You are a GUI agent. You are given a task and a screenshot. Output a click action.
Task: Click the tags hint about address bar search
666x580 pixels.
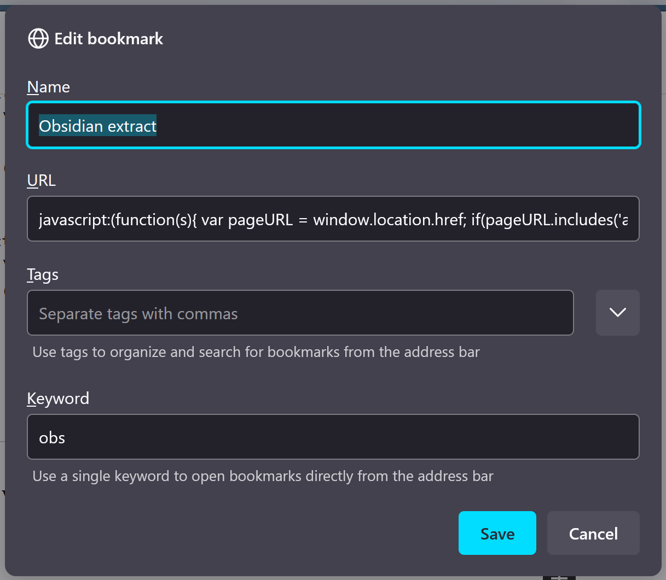pyautogui.click(x=256, y=352)
